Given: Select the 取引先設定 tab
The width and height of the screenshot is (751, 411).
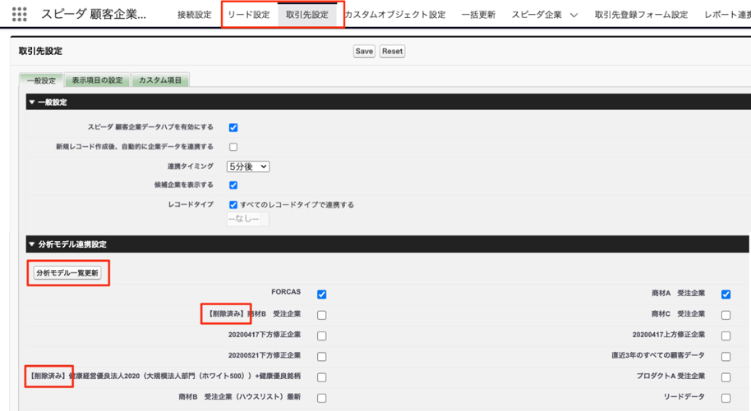Looking at the screenshot, I should tap(307, 15).
